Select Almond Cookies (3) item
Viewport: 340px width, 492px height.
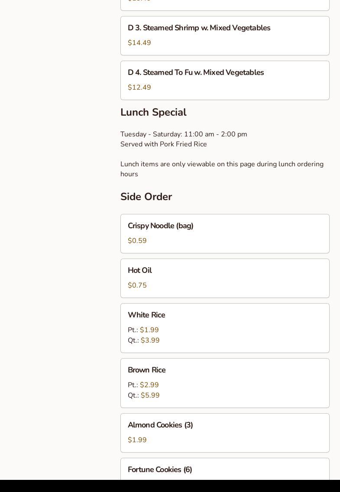160,425
